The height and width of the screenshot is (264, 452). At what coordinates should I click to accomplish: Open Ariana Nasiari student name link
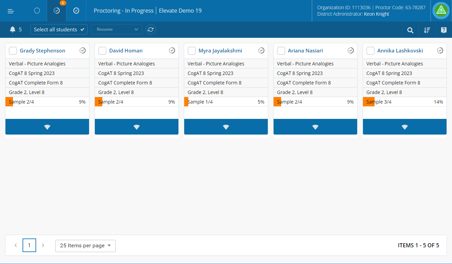[305, 51]
